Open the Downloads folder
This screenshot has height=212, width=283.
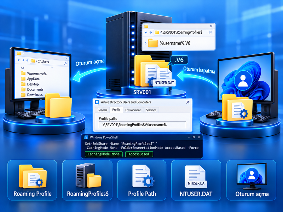(x=32, y=95)
